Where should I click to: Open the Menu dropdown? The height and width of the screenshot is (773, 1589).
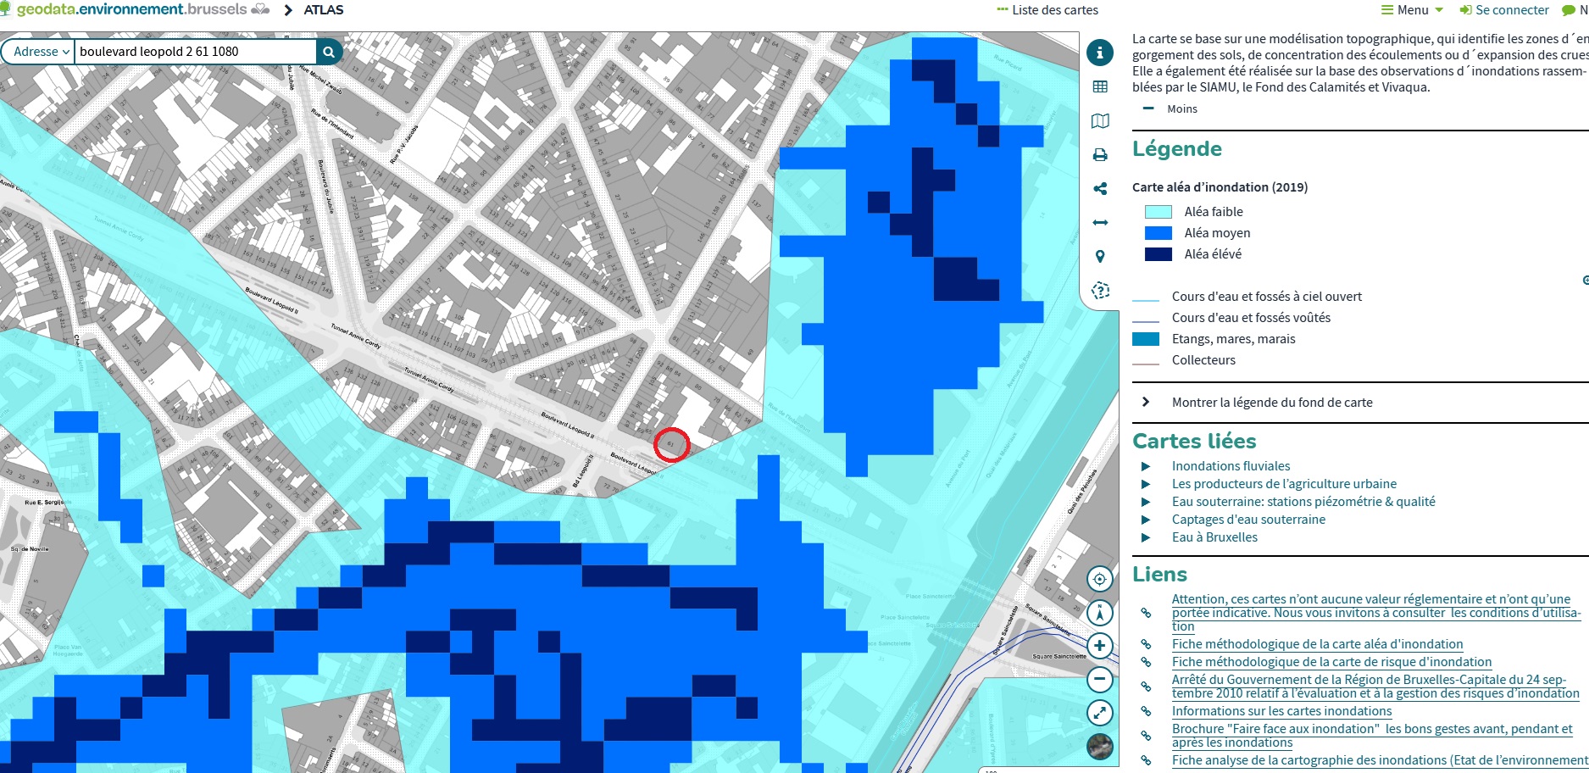click(x=1412, y=10)
